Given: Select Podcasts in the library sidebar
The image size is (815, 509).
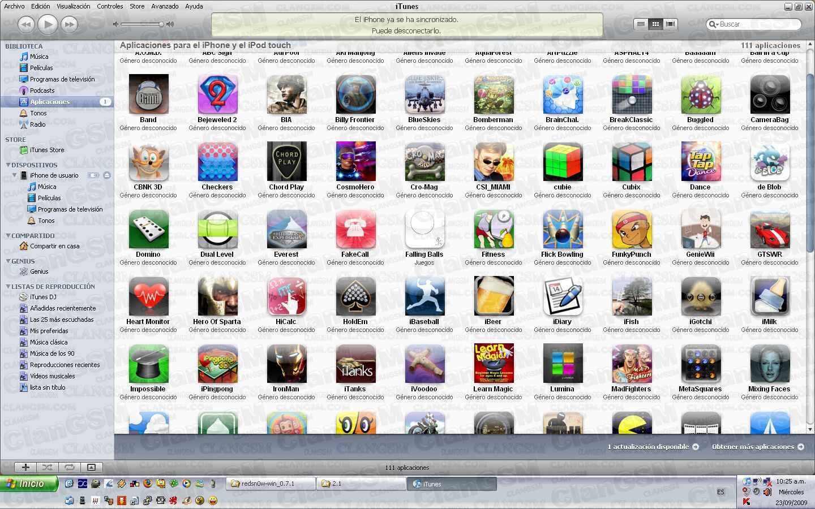Looking at the screenshot, I should tap(42, 90).
